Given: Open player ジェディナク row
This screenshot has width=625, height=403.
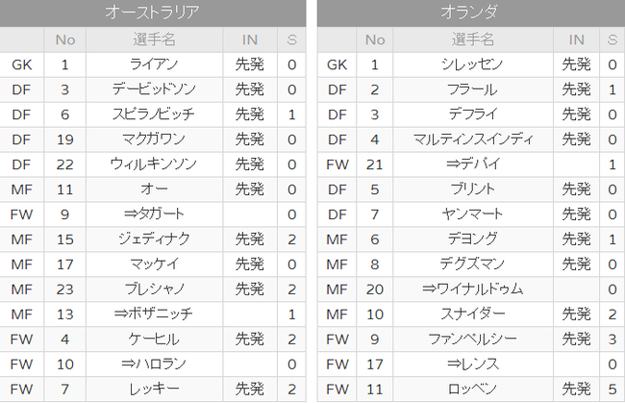Looking at the screenshot, I should (153, 239).
